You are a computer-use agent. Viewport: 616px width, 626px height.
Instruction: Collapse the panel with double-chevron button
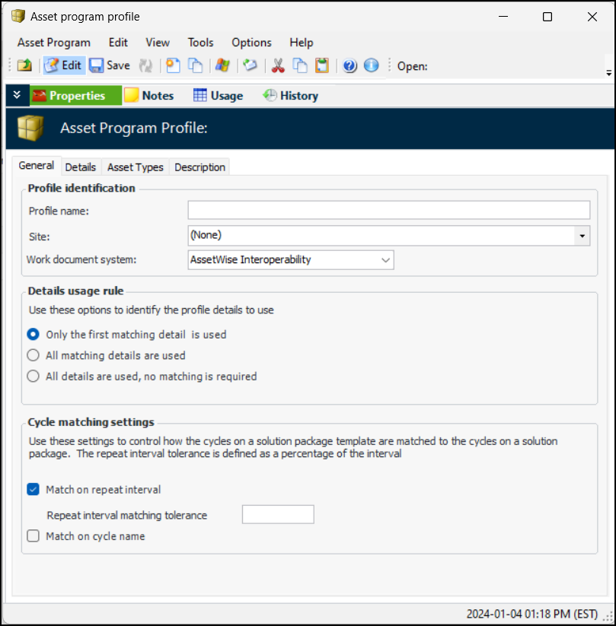tap(17, 95)
